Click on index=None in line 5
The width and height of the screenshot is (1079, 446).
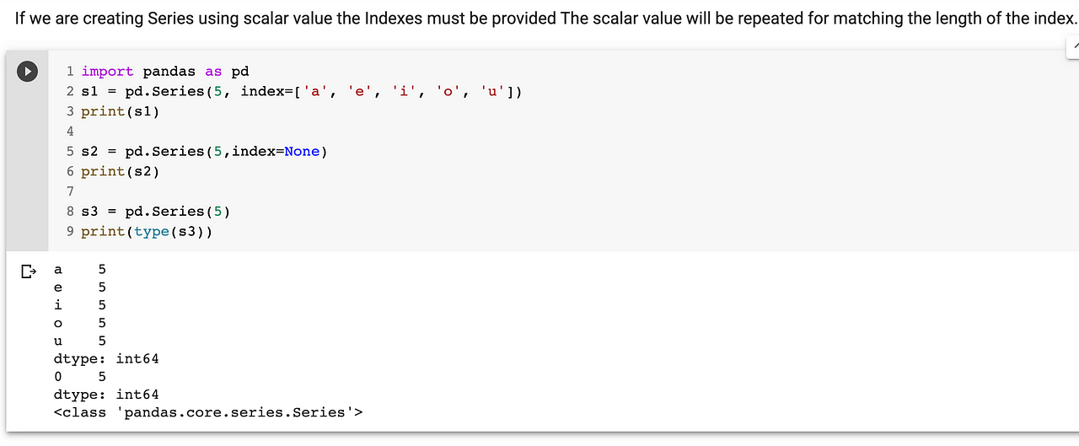click(x=276, y=152)
